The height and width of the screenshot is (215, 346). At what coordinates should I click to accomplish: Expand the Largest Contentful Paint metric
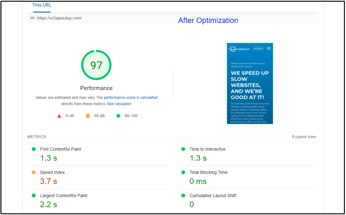click(x=64, y=196)
